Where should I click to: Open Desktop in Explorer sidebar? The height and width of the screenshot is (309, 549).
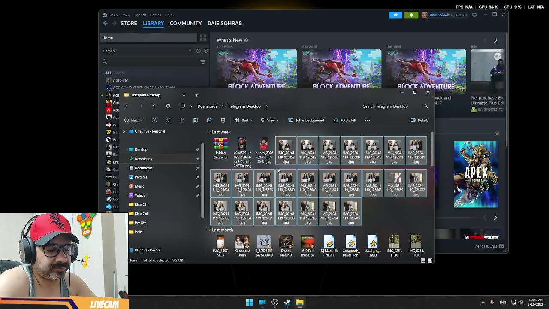pos(141,150)
